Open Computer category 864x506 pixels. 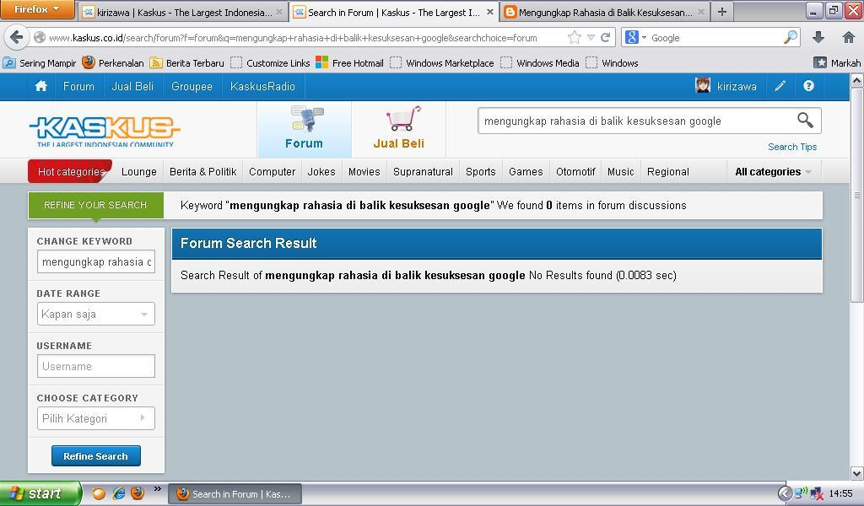tap(273, 172)
